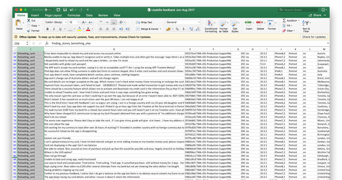Toggle the AutoSave switch
This screenshot has width=342, height=180.
[x=48, y=10]
